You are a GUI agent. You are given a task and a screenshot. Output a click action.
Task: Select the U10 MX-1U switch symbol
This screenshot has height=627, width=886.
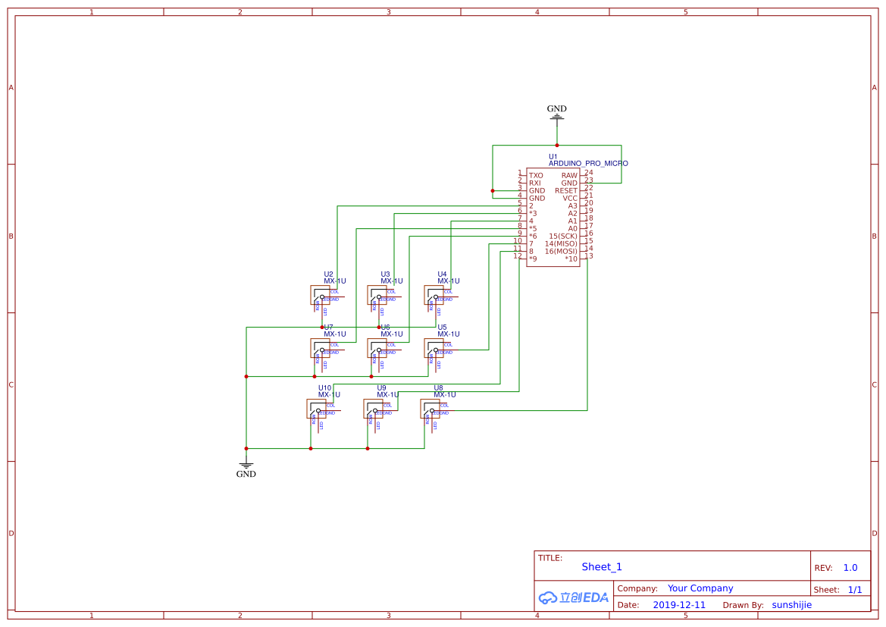point(317,409)
